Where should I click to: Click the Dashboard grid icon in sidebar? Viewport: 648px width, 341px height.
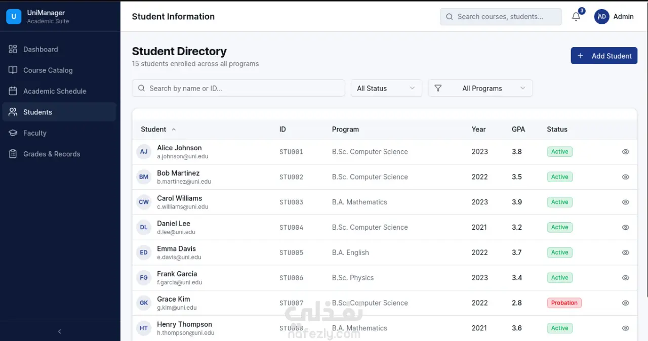(x=13, y=49)
